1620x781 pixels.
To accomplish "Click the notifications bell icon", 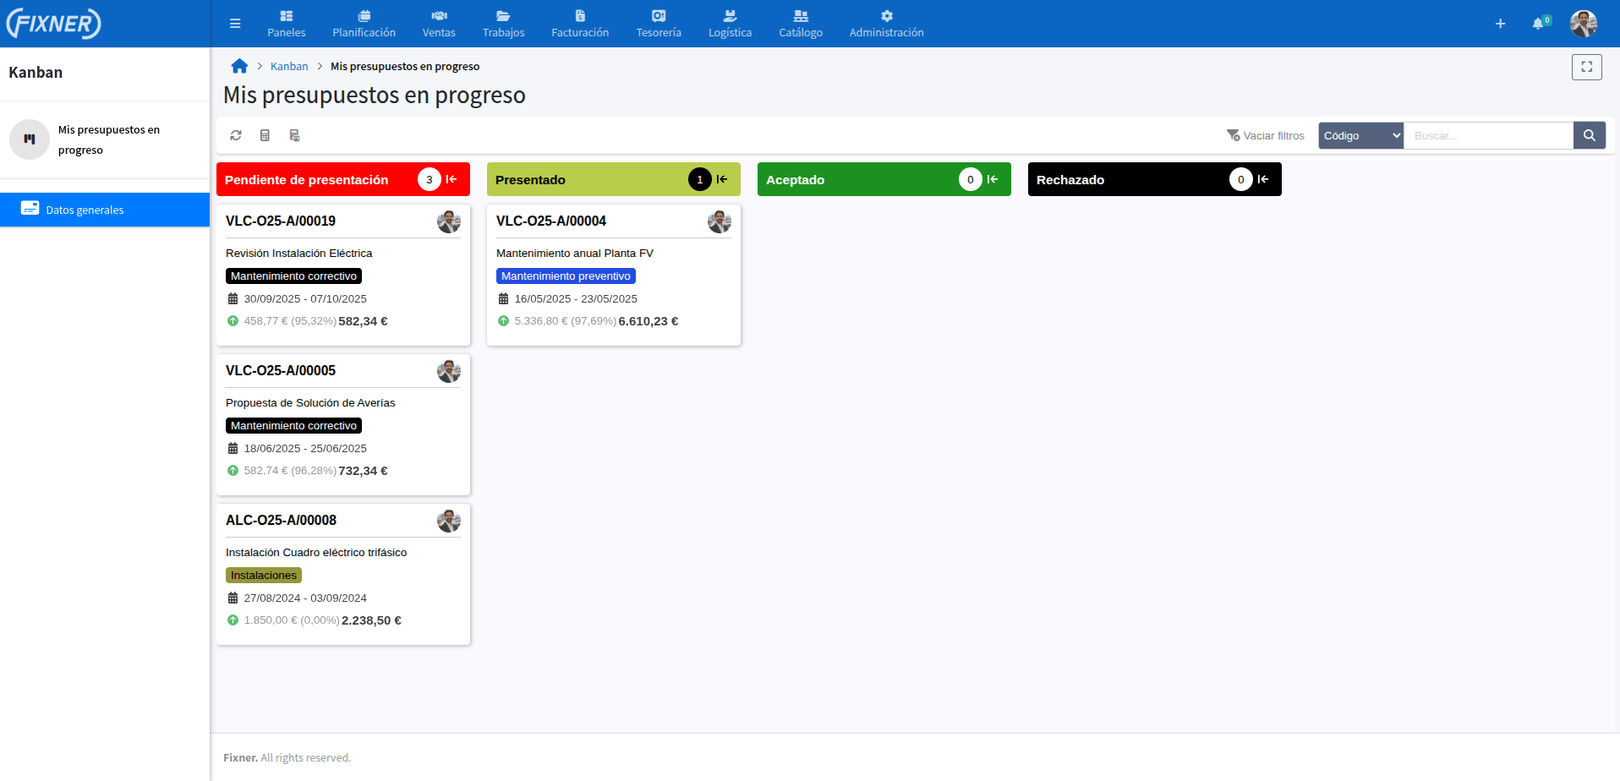I will tap(1538, 24).
